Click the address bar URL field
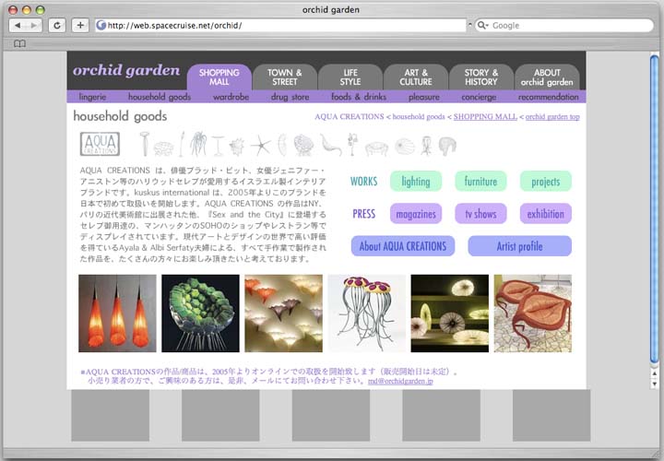Screen dimensions: 664x461 pyautogui.click(x=277, y=25)
